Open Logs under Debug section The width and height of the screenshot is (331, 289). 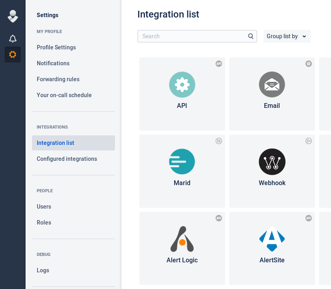[43, 270]
